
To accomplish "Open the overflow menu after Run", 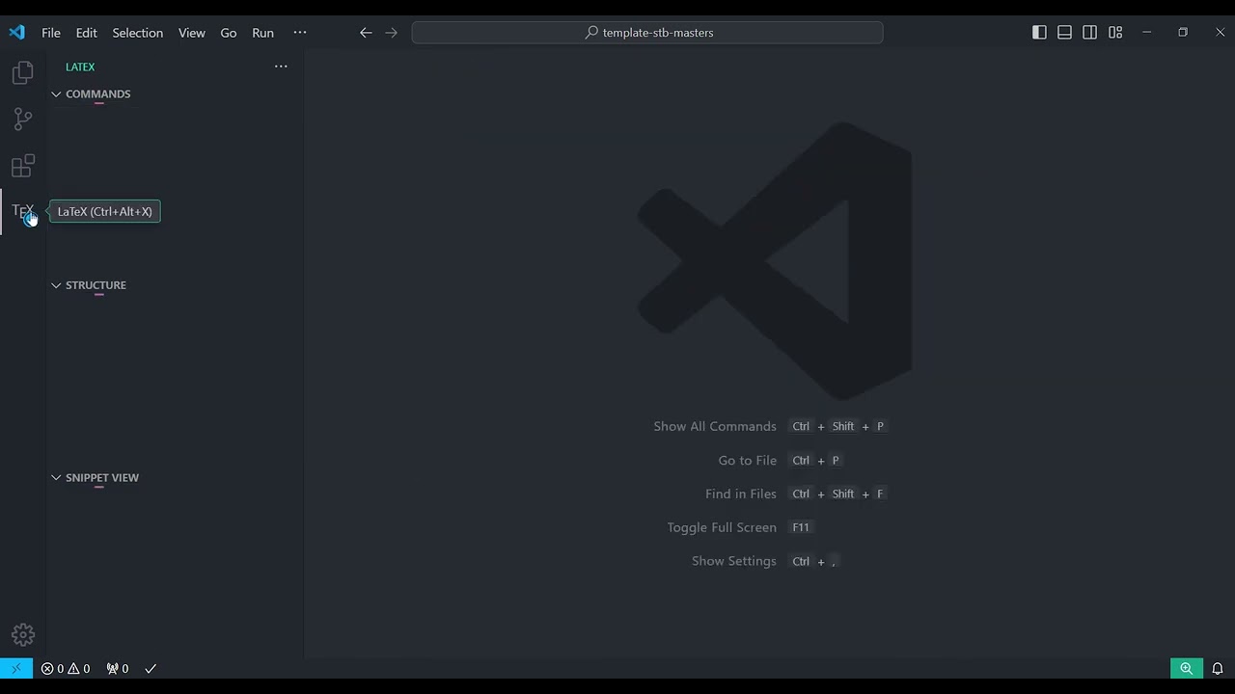I will coord(300,33).
